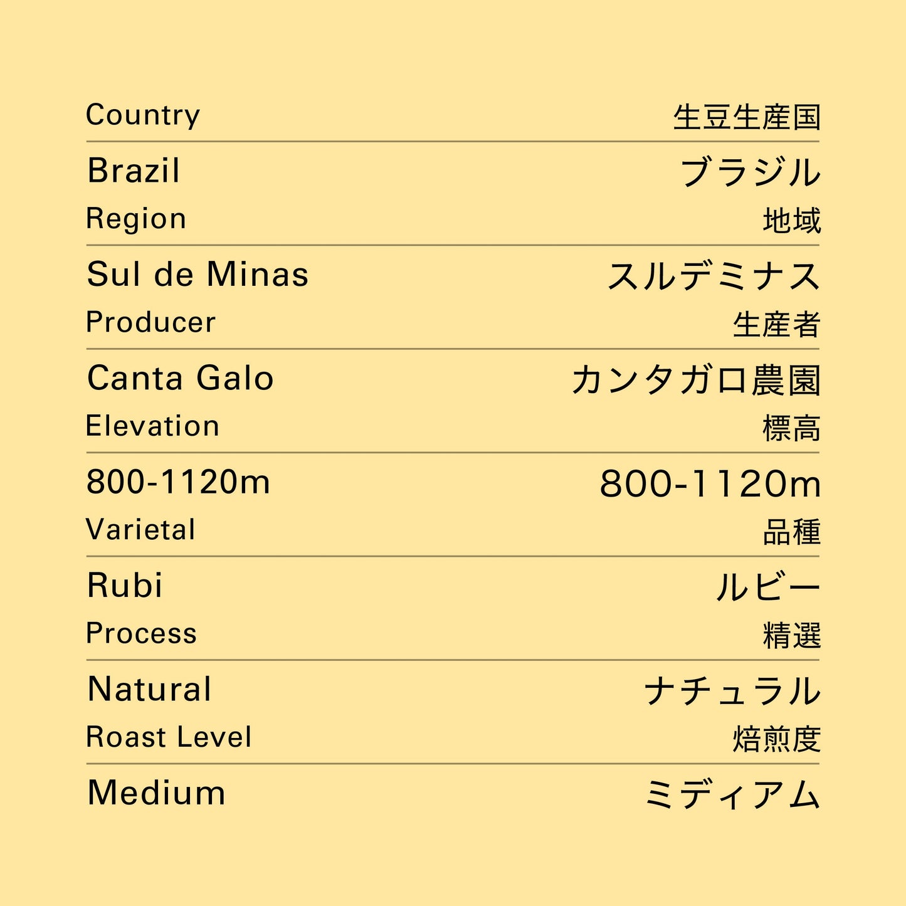Click the Natural text
The image size is (906, 906).
point(149,690)
